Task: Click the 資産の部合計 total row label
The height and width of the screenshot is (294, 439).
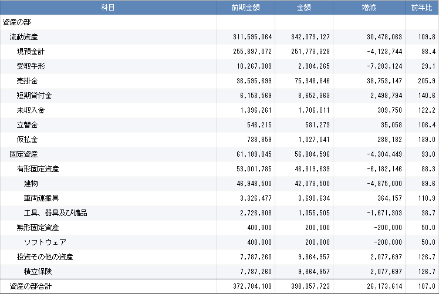Action: 31,286
